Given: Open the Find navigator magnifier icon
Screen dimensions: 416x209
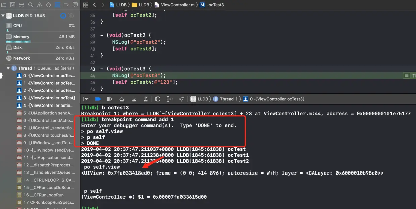Looking at the screenshot, I should click(30, 4).
